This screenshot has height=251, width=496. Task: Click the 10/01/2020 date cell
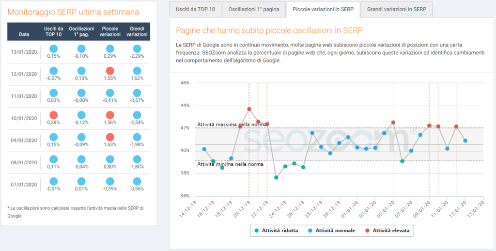pyautogui.click(x=24, y=118)
